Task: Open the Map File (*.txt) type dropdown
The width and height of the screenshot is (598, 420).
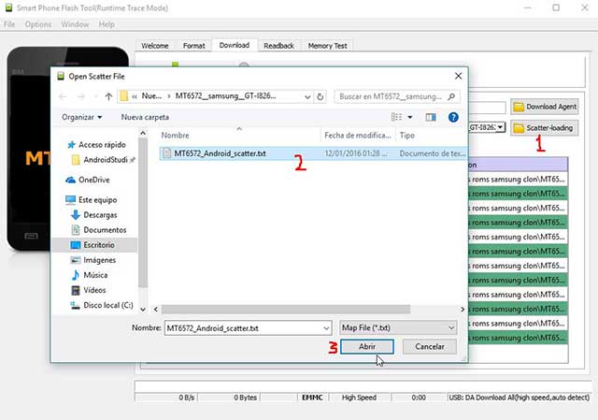Action: coord(398,327)
